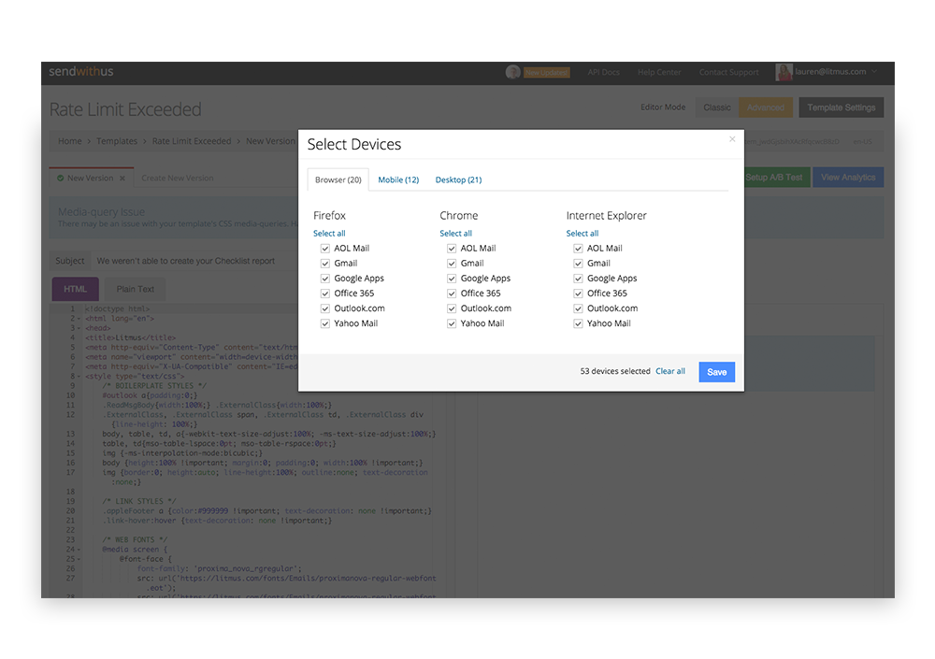935x659 pixels.
Task: Select the New Version tab
Action: pos(91,178)
